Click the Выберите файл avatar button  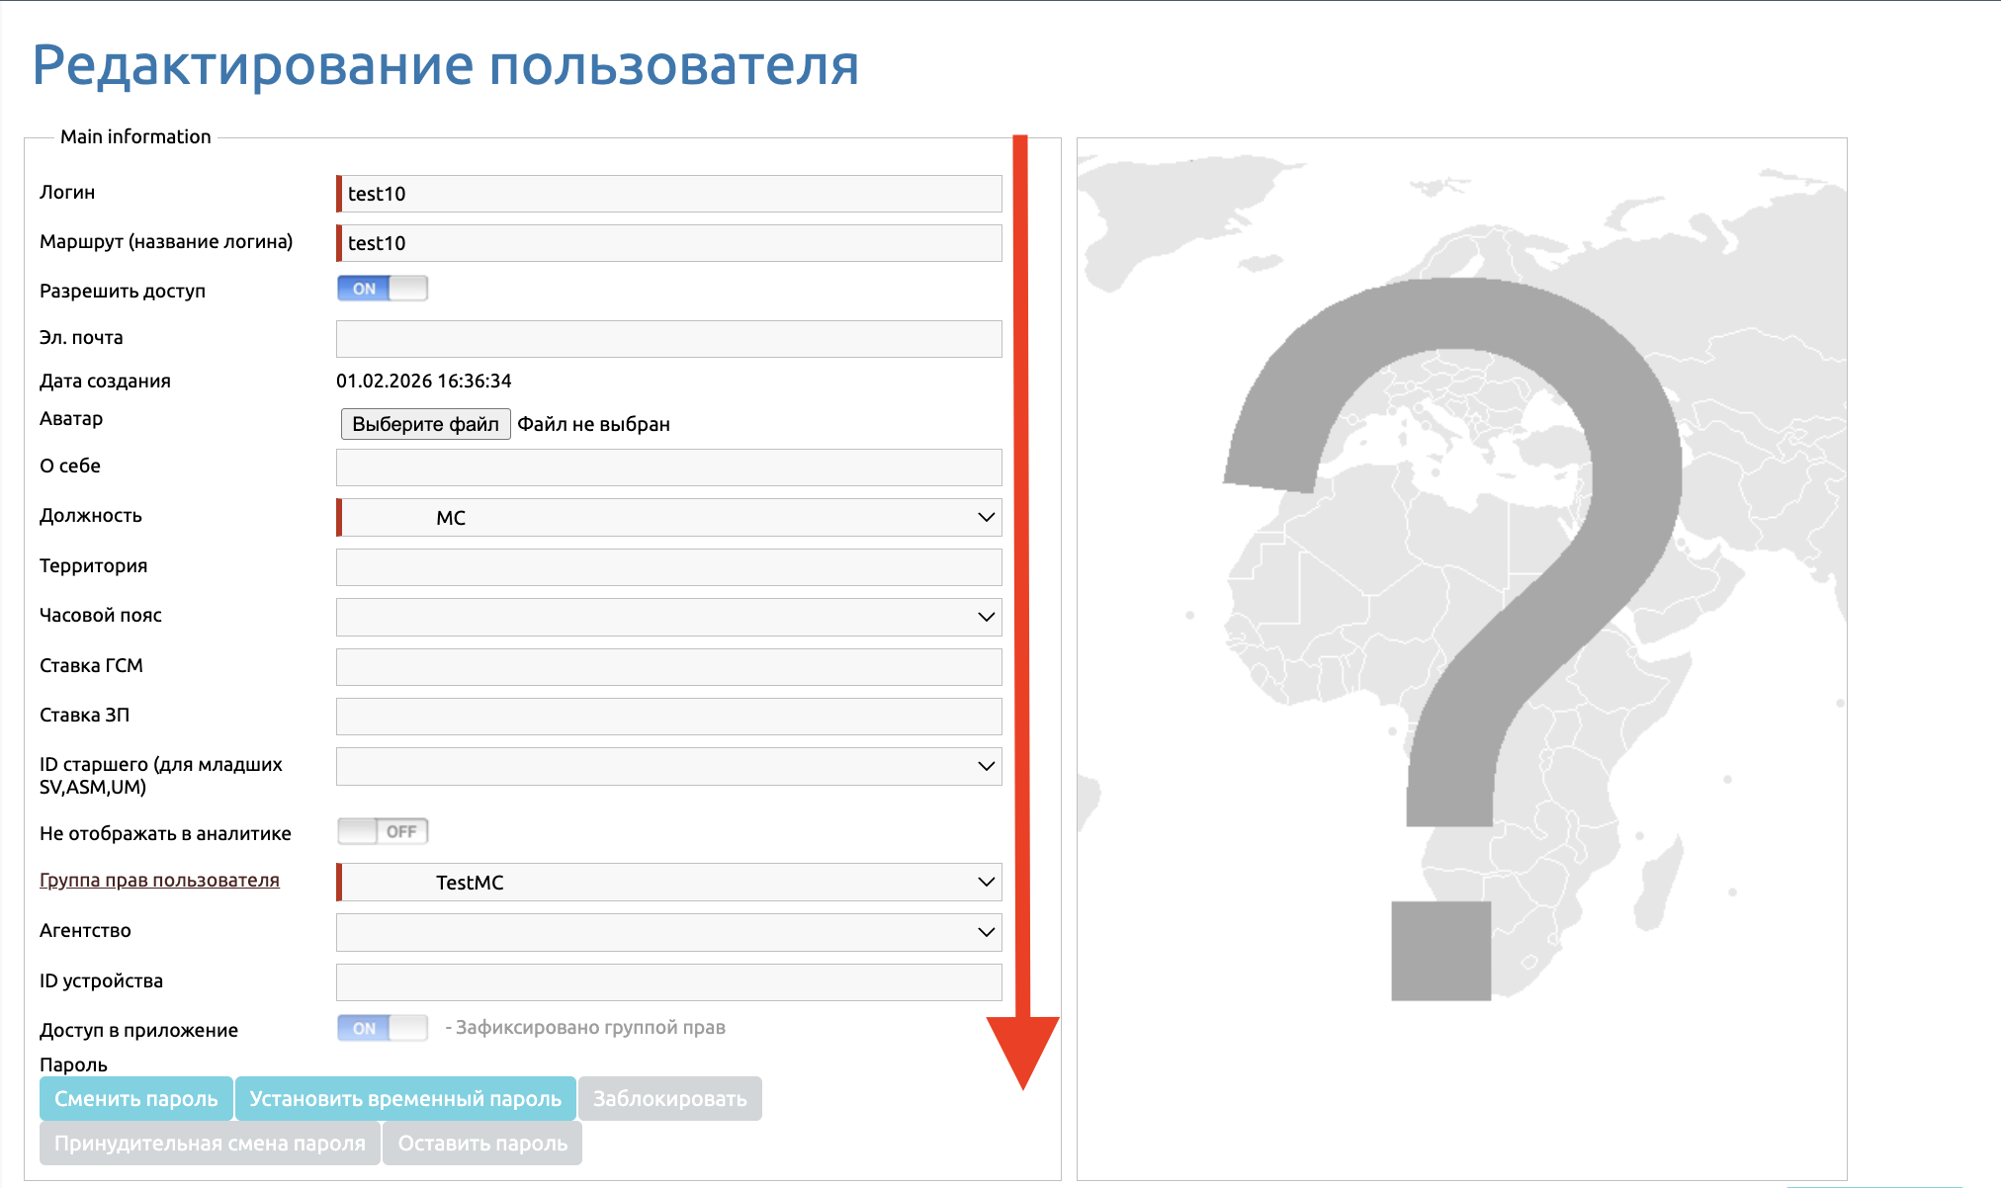pyautogui.click(x=425, y=424)
